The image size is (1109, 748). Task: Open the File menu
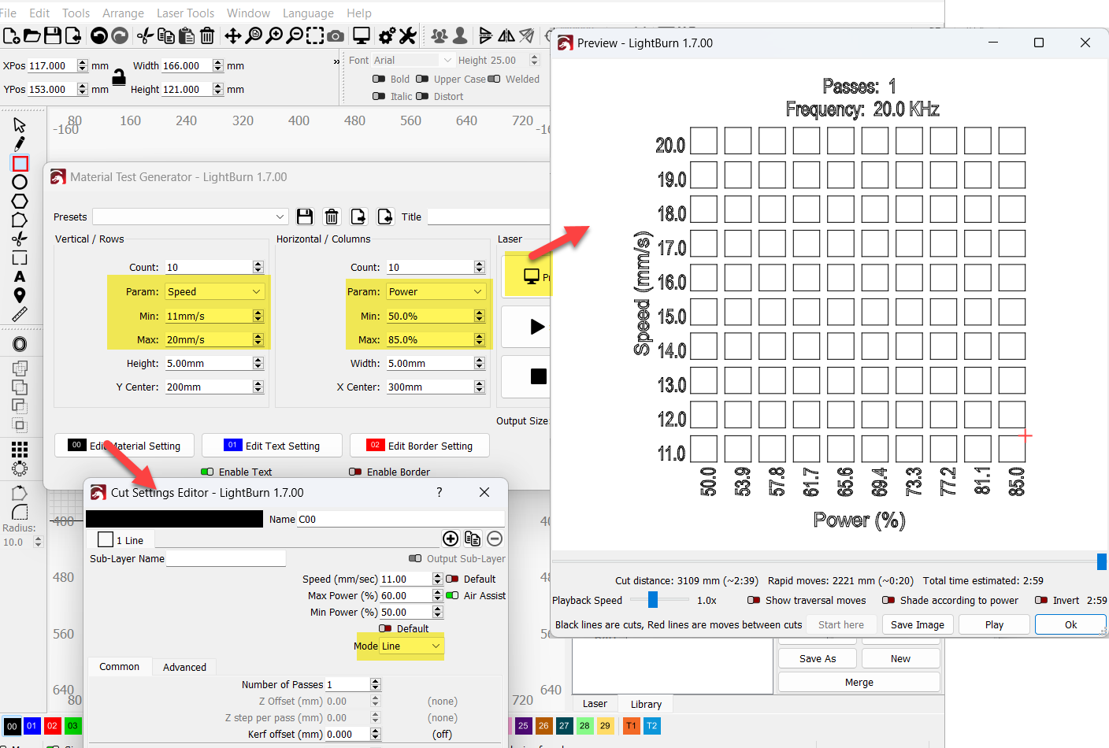point(9,13)
